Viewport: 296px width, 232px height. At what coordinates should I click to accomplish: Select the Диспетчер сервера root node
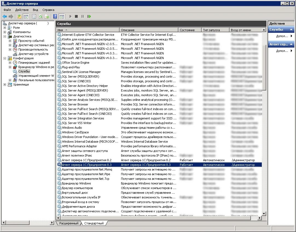click(x=28, y=23)
